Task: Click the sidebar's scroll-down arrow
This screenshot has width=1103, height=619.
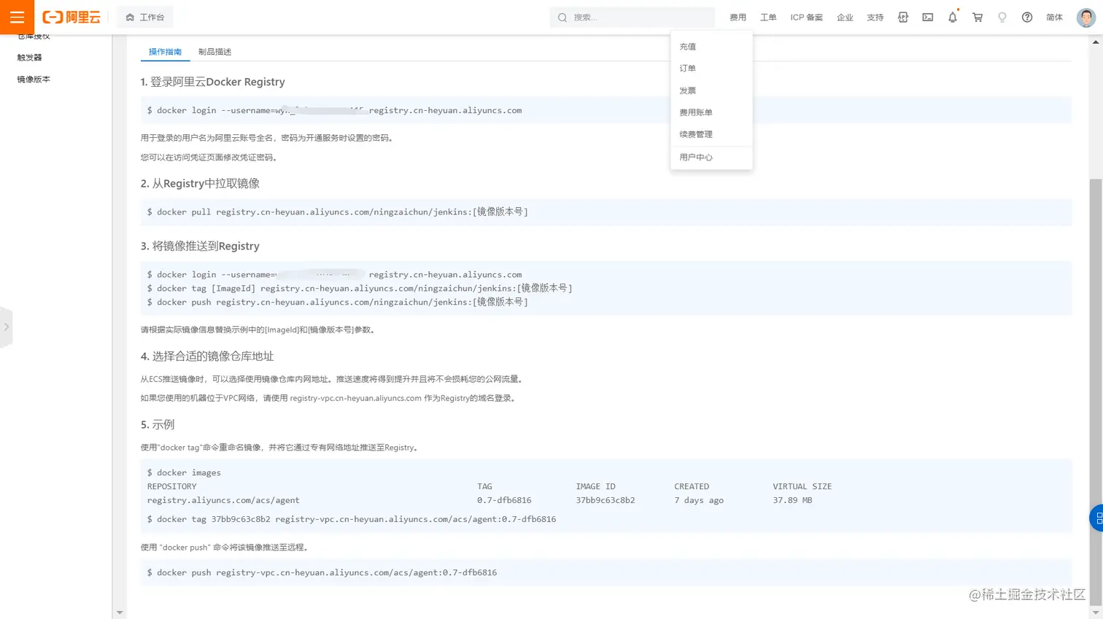Action: click(120, 612)
